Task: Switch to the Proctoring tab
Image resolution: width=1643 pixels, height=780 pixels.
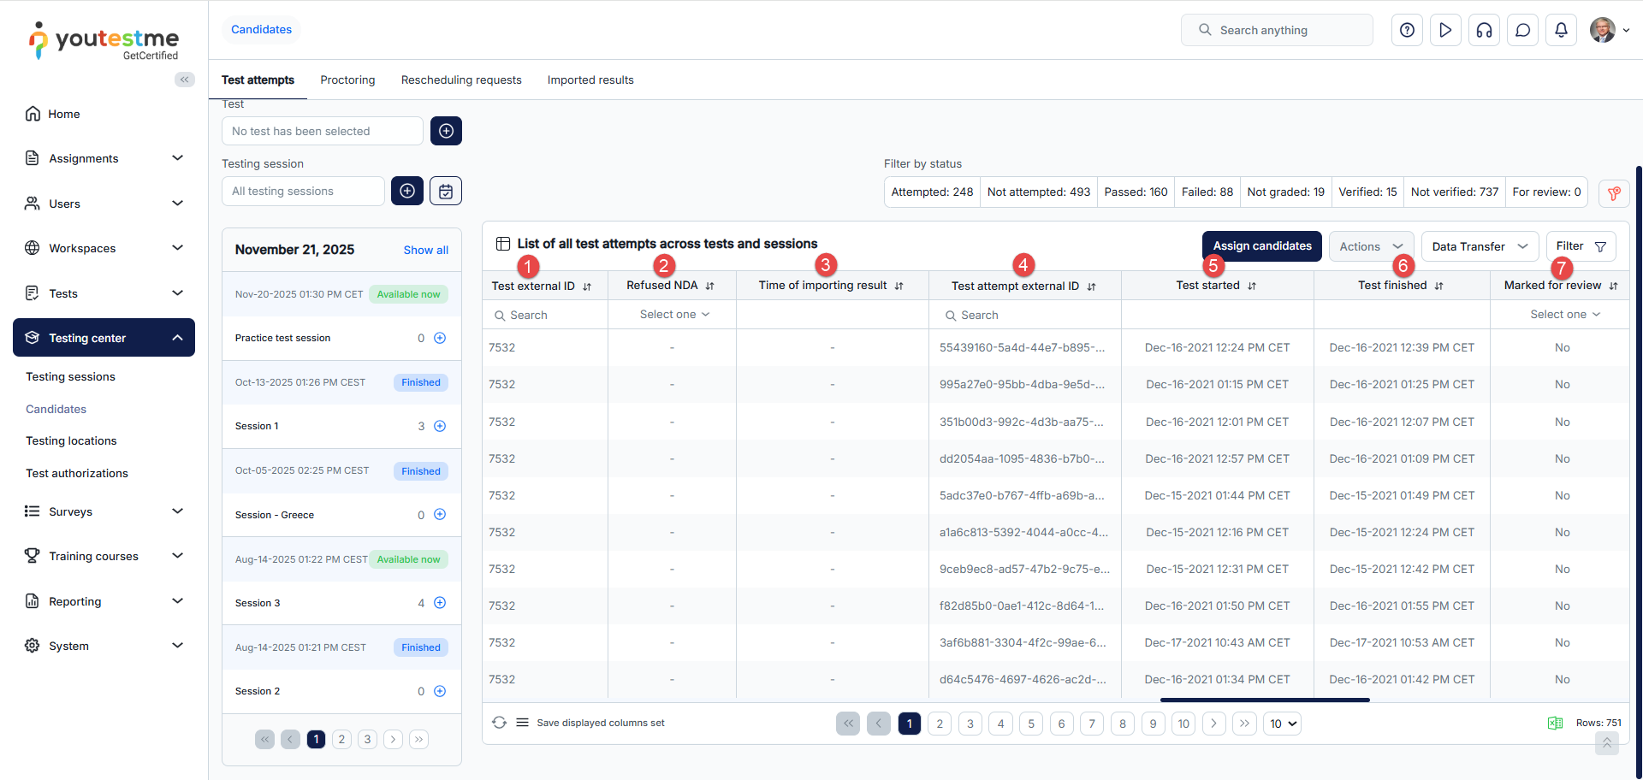Action: pyautogui.click(x=347, y=80)
